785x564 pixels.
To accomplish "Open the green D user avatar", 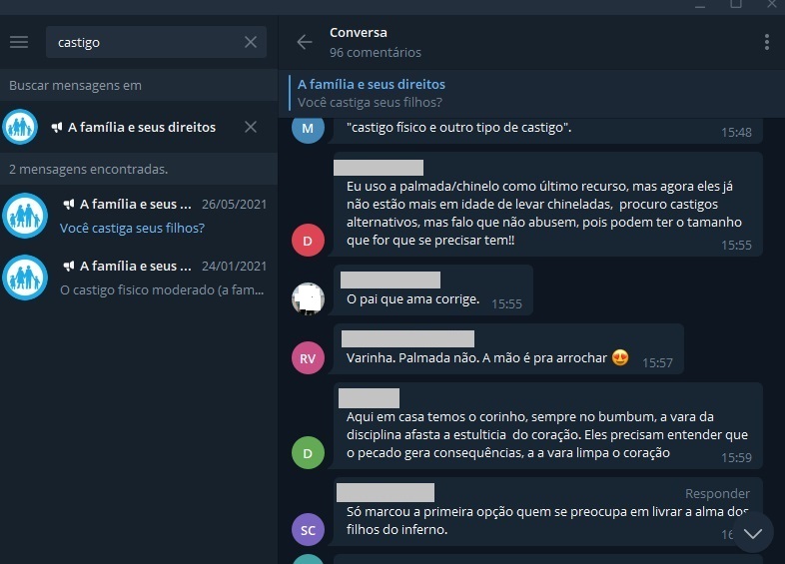I will click(x=308, y=453).
